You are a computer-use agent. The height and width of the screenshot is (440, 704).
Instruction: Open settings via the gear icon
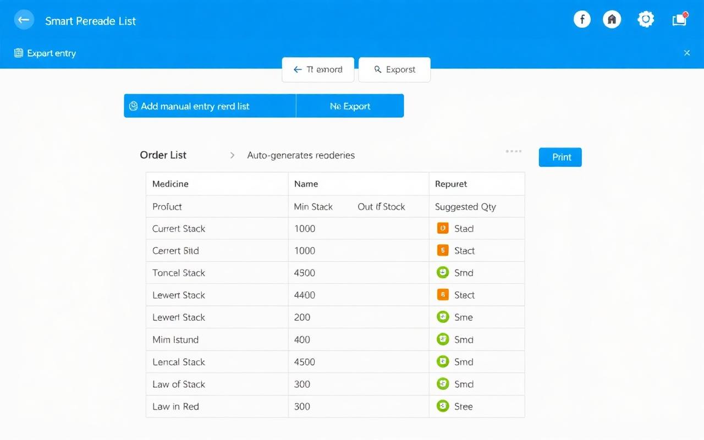click(x=646, y=20)
